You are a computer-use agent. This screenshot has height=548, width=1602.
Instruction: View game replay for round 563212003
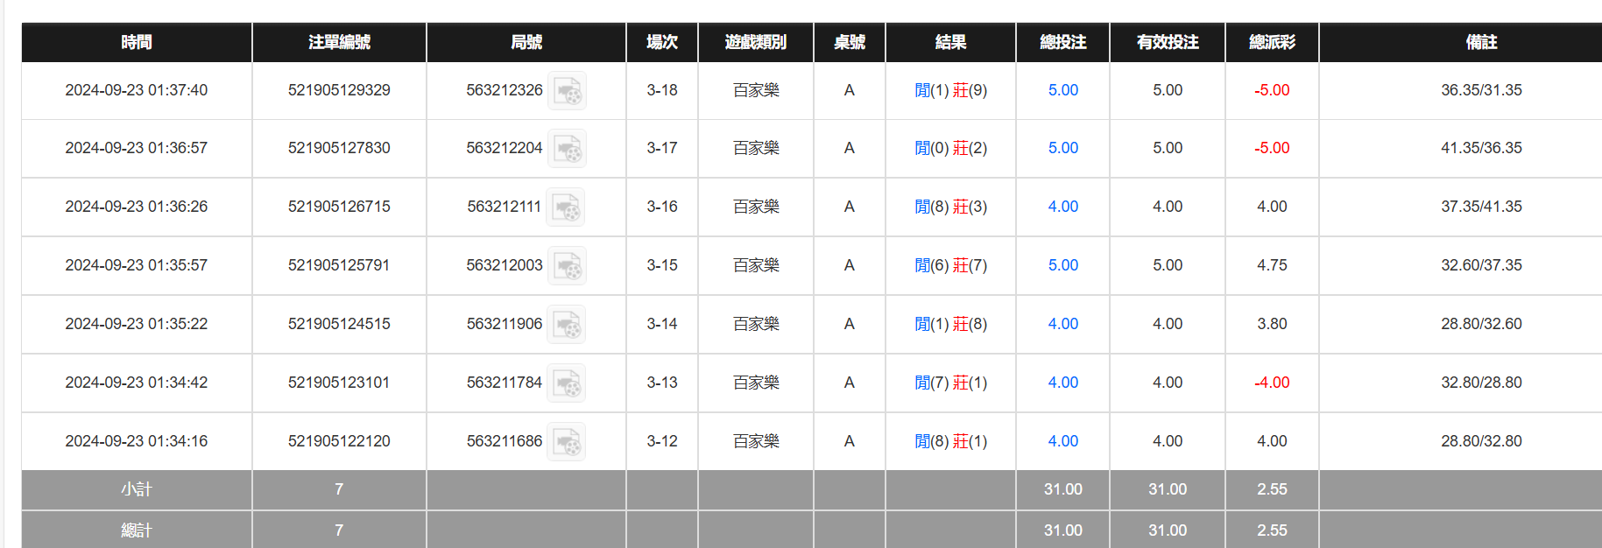click(x=567, y=266)
